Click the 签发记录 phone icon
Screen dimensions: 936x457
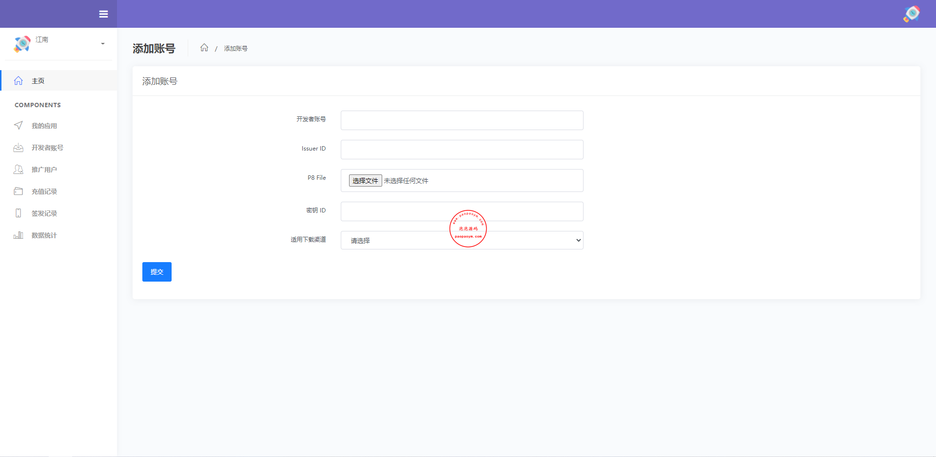point(19,213)
